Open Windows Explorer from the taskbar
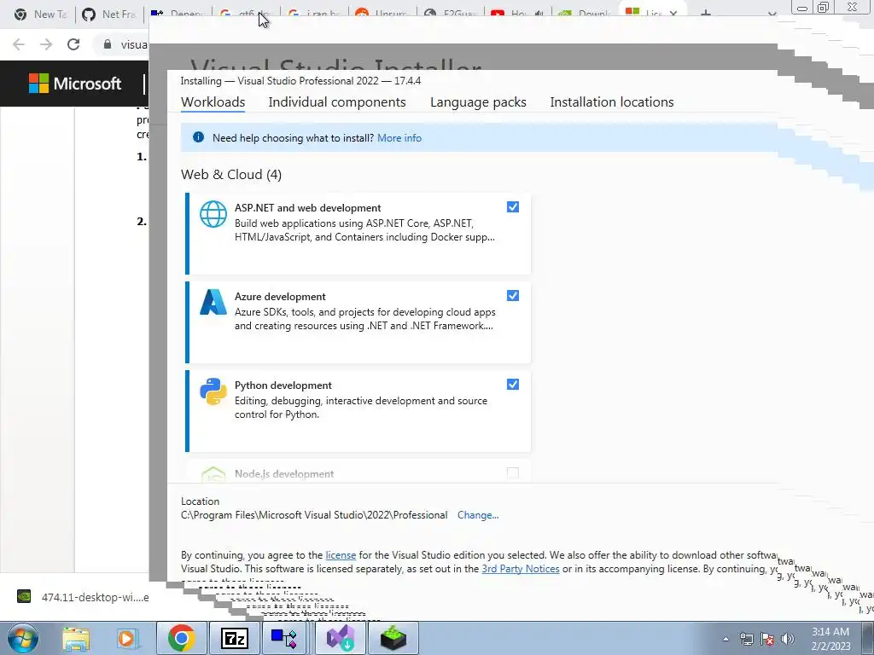 pos(76,639)
